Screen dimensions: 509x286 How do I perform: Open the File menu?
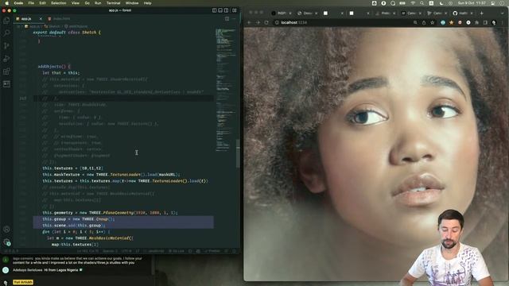[x=31, y=3]
